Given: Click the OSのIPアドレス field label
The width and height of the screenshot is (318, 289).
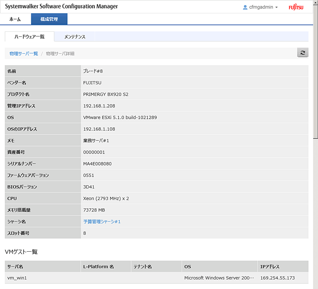Looking at the screenshot, I should click(x=22, y=129).
